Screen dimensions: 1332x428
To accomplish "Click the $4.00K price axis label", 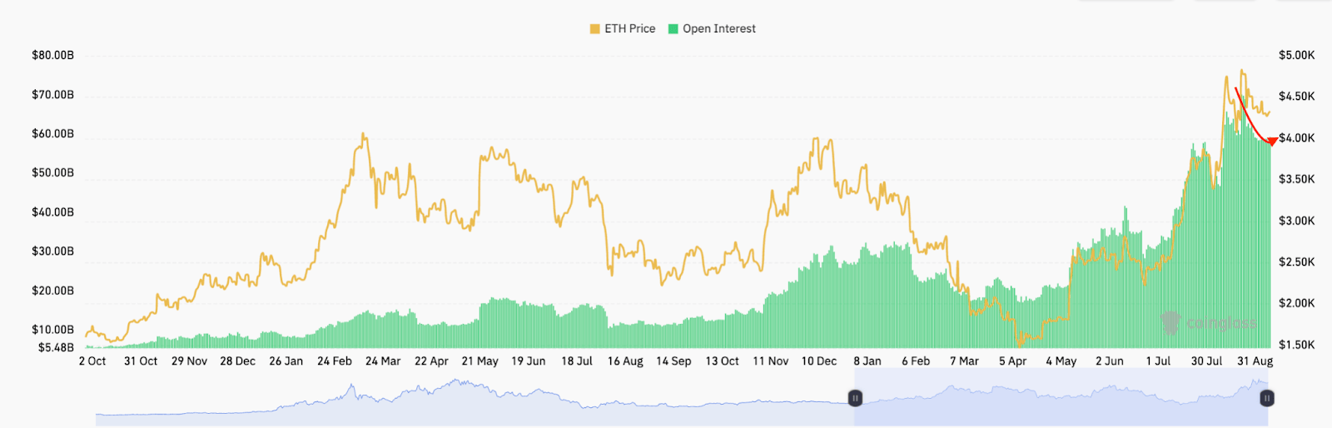I will (1296, 138).
